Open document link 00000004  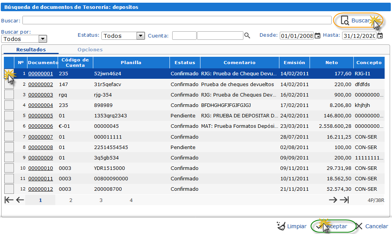pyautogui.click(x=41, y=105)
